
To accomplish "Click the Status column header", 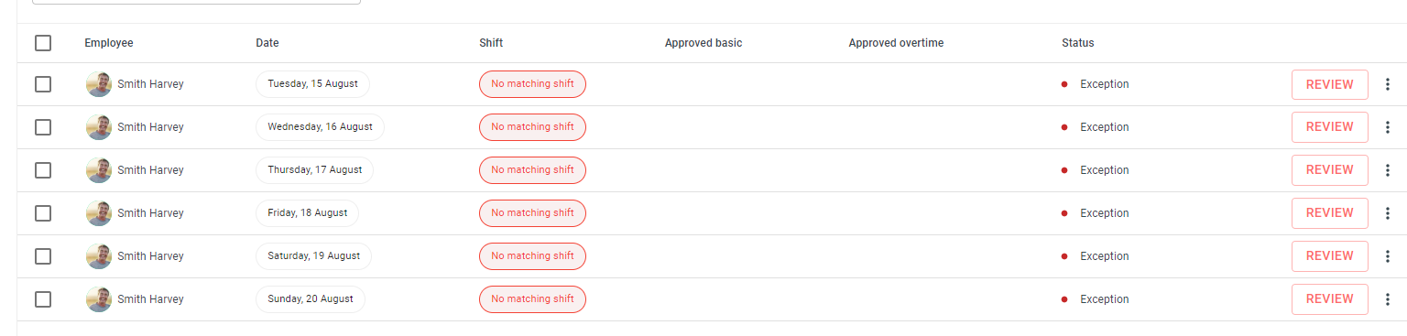I will coord(1077,43).
